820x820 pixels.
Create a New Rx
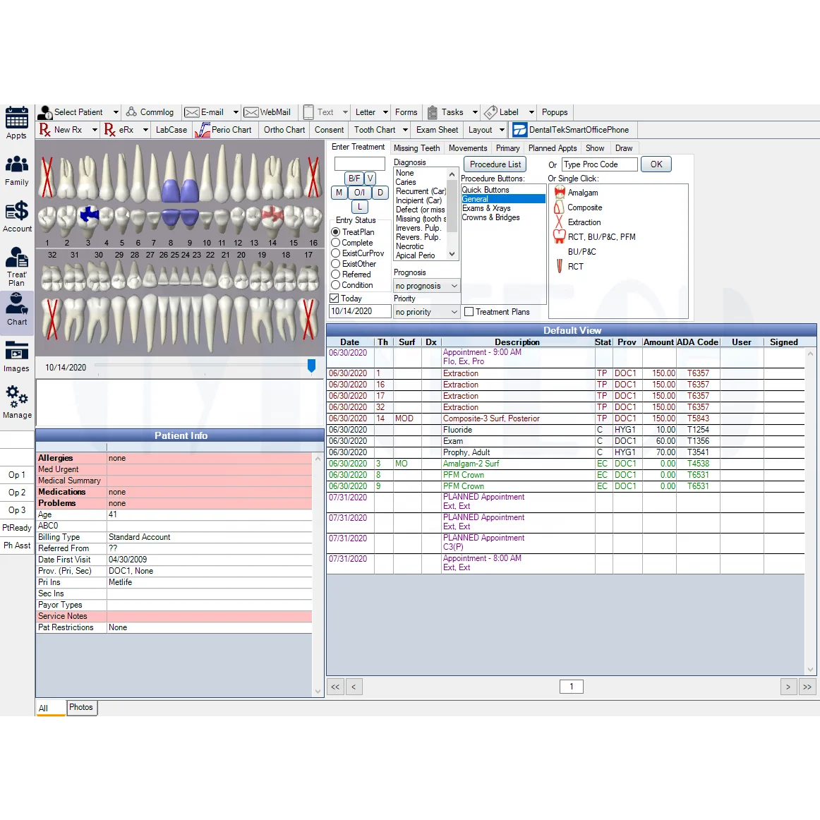pyautogui.click(x=61, y=130)
